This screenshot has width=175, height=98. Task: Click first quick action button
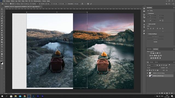(x=155, y=36)
